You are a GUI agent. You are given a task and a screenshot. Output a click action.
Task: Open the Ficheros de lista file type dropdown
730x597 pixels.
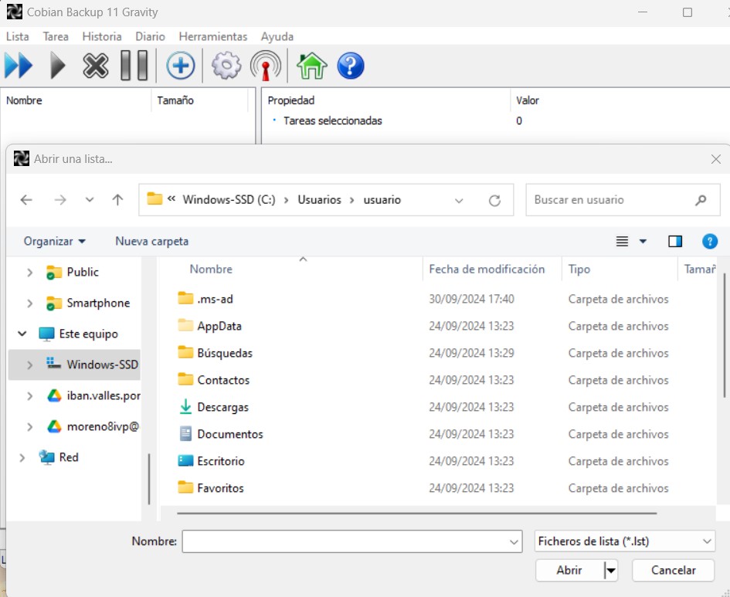[625, 541]
